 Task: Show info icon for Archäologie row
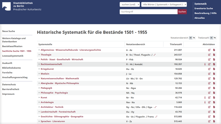point(205,102)
